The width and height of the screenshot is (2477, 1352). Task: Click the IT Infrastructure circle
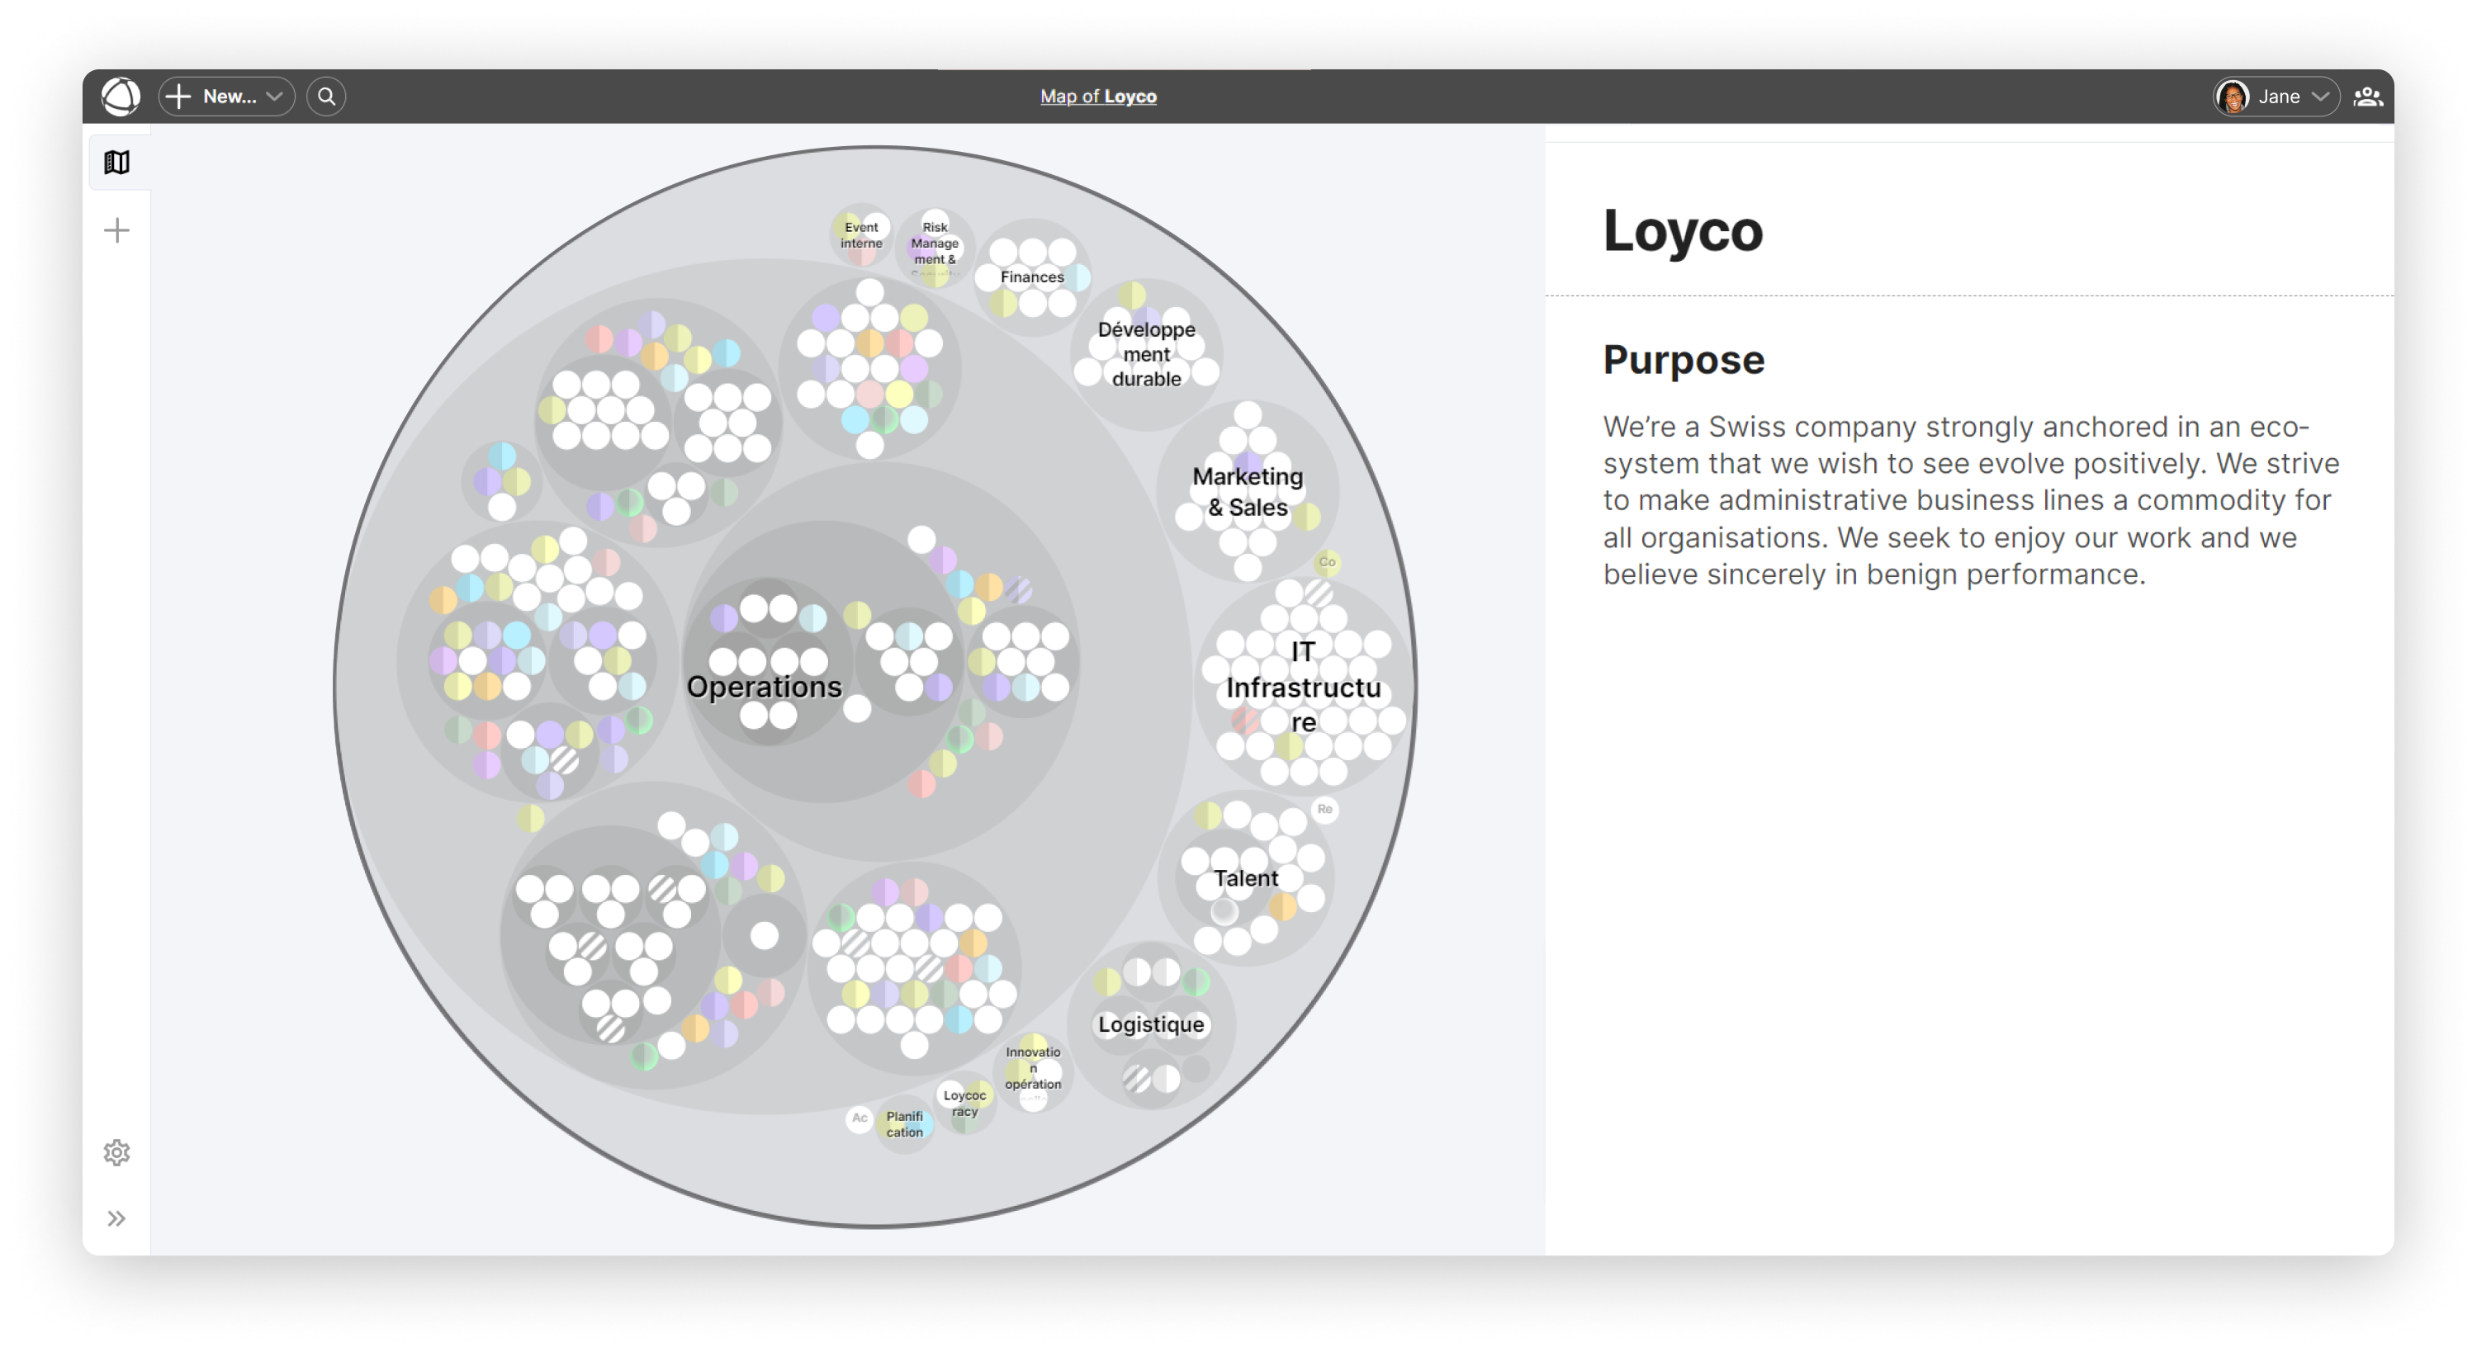point(1303,687)
